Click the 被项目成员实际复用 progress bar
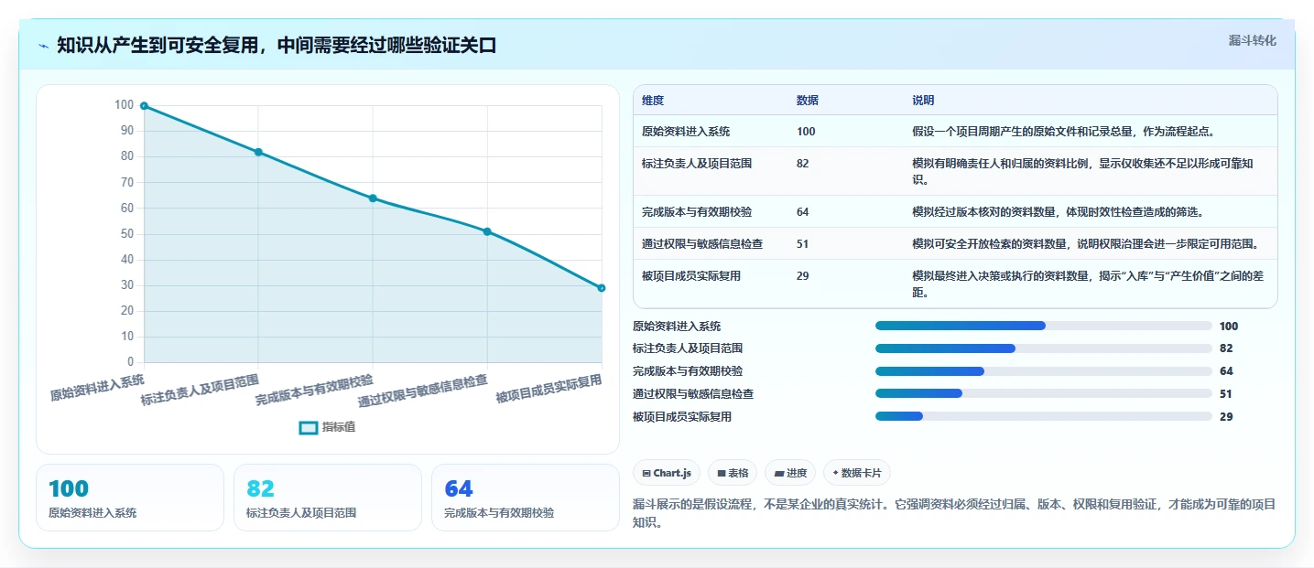 (x=1044, y=416)
